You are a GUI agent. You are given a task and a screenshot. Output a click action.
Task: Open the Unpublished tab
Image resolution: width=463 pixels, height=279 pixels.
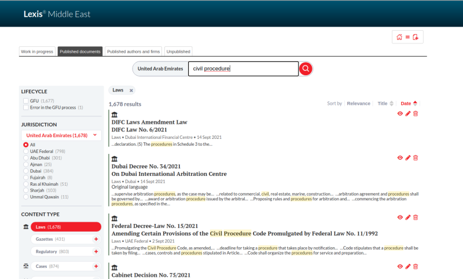(x=178, y=52)
